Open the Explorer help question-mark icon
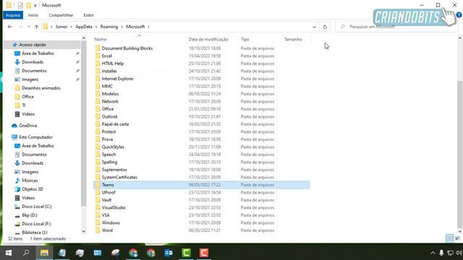The image size is (463, 260). pos(459,15)
